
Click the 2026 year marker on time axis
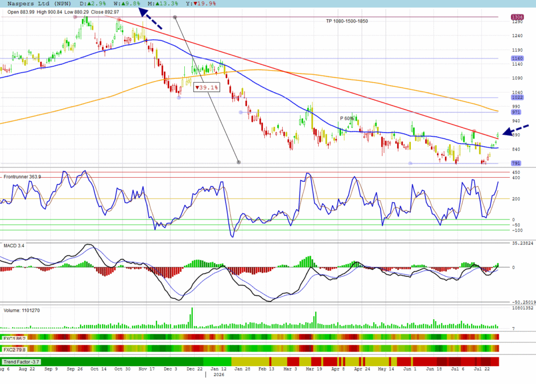[x=219, y=375]
